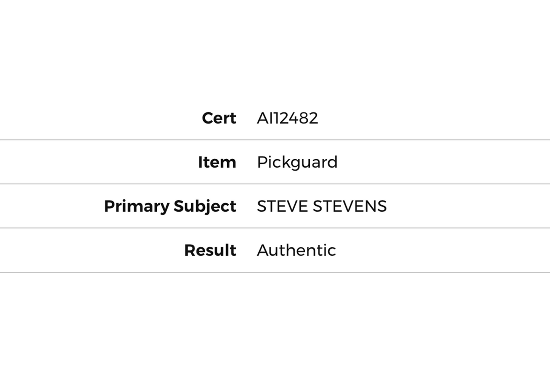
Task: Click the divider line under the Cert row
Action: [x=275, y=140]
